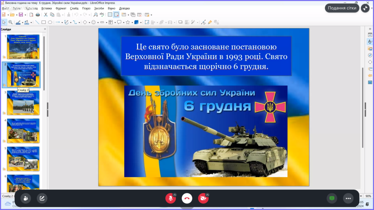Click the Zoom & Pan magnifier tool

tap(11, 22)
